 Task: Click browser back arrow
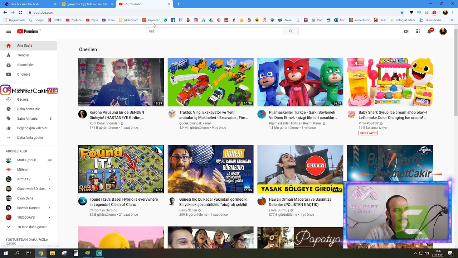coord(5,12)
